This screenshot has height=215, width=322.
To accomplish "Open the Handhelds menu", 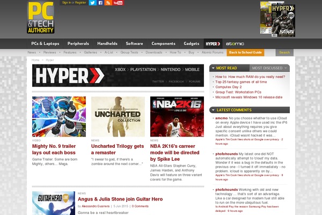I will pyautogui.click(x=107, y=44).
